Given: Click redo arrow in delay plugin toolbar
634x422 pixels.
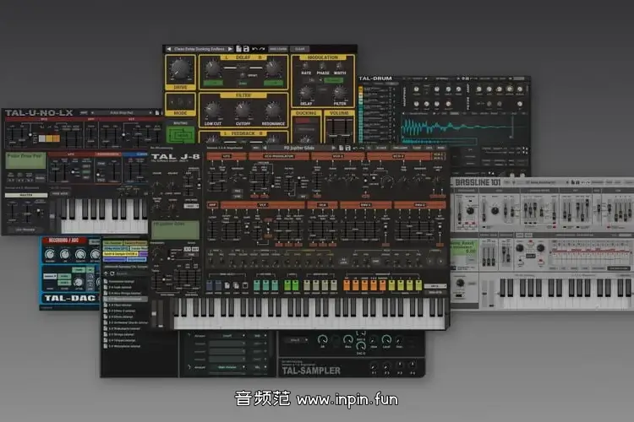Looking at the screenshot, I should [262, 49].
